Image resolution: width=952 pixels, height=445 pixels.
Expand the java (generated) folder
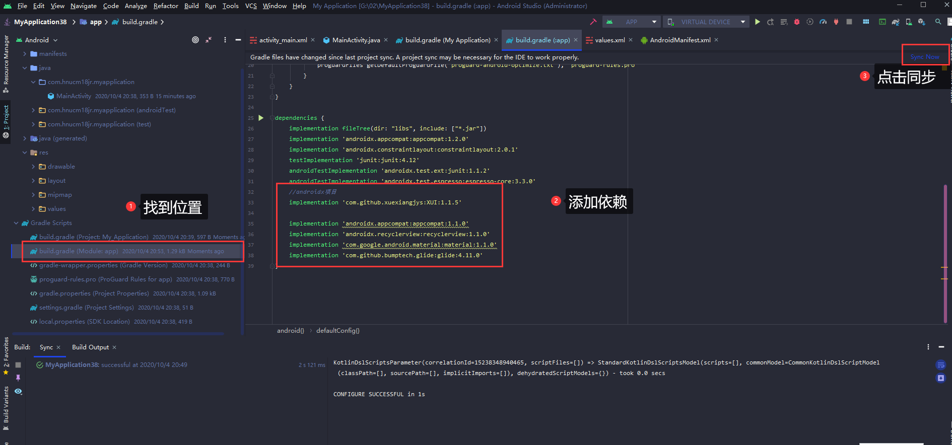(25, 138)
